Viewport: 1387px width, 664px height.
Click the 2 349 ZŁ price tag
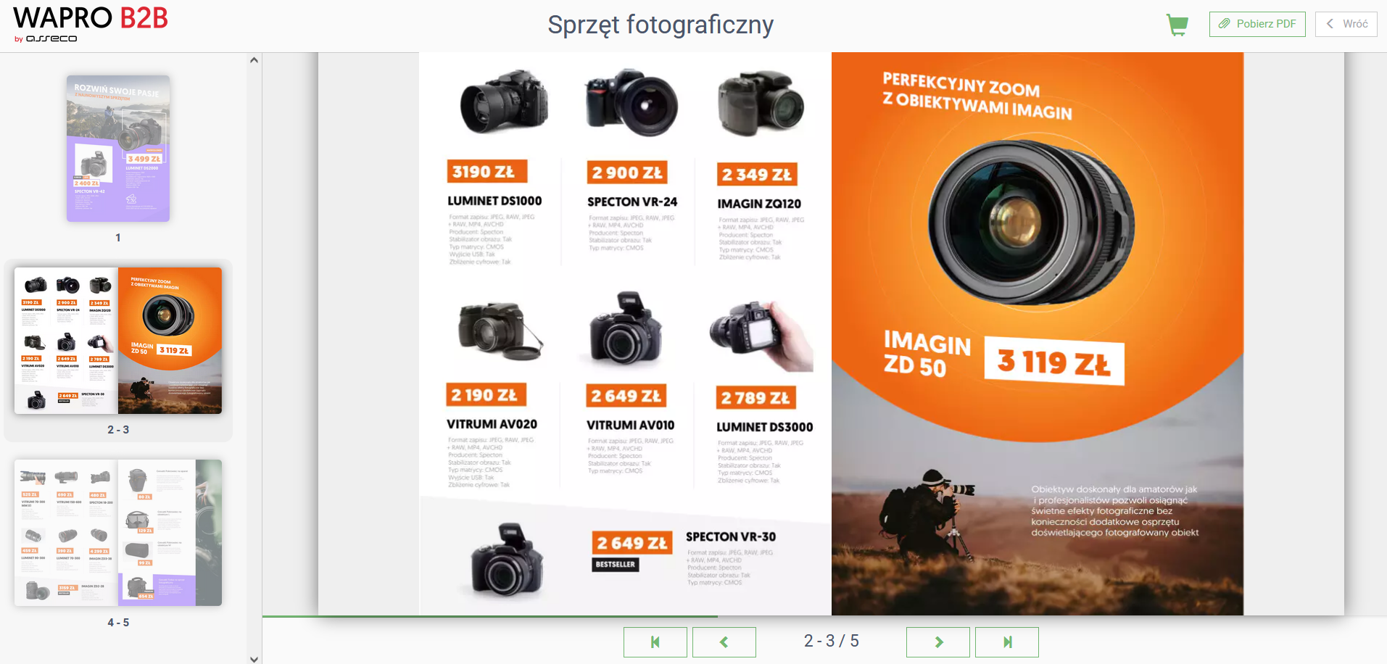[x=757, y=175]
